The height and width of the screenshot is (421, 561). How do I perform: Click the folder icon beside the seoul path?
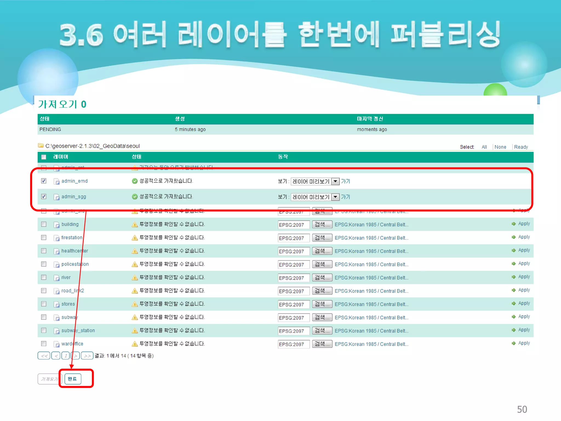[41, 146]
